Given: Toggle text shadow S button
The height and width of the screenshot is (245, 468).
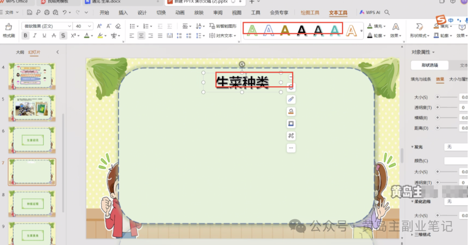Looking at the screenshot, I should coord(63,36).
